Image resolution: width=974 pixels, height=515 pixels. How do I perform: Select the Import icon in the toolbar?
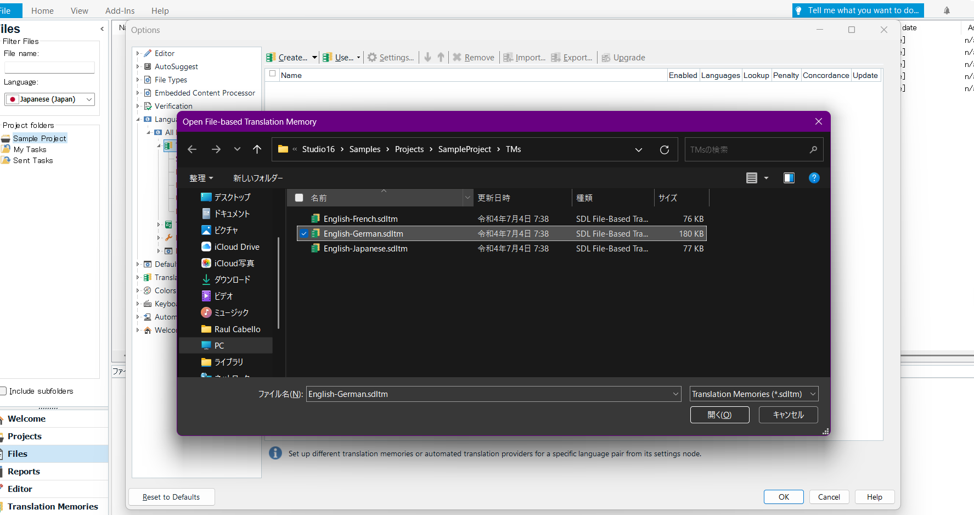click(x=508, y=57)
